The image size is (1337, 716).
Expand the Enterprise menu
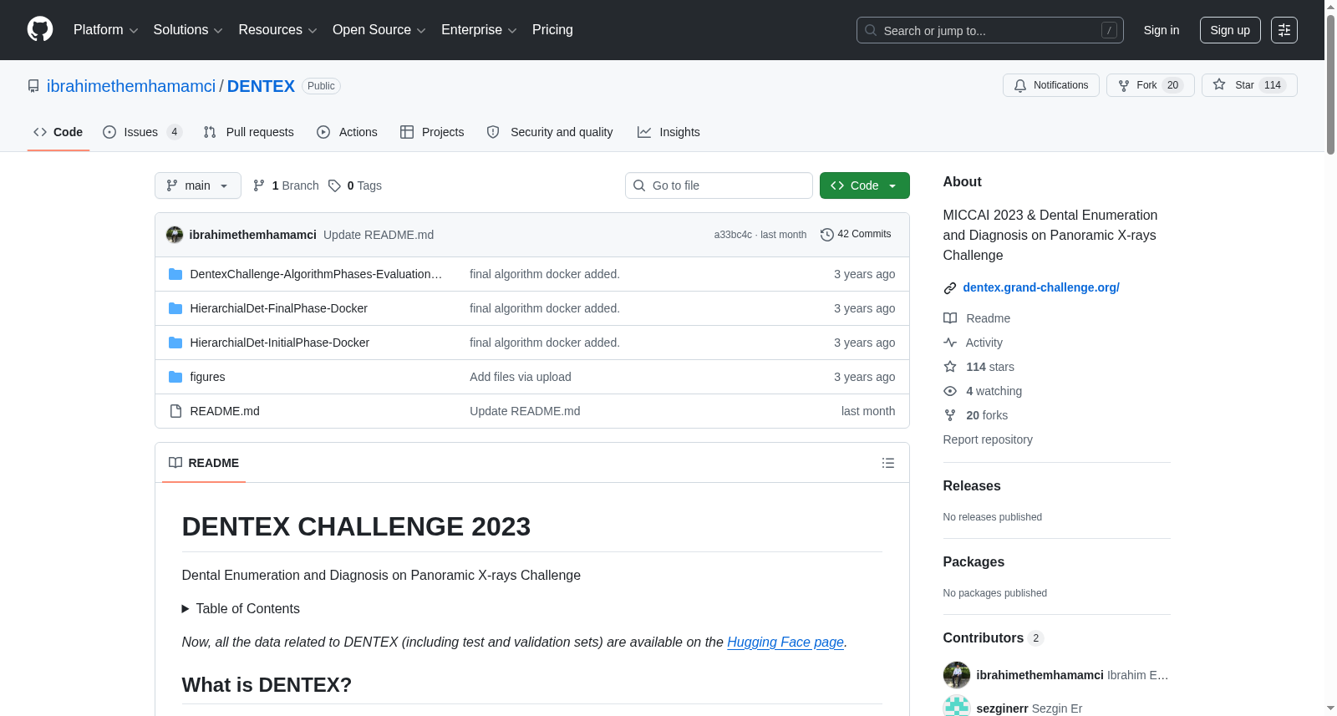pyautogui.click(x=479, y=30)
